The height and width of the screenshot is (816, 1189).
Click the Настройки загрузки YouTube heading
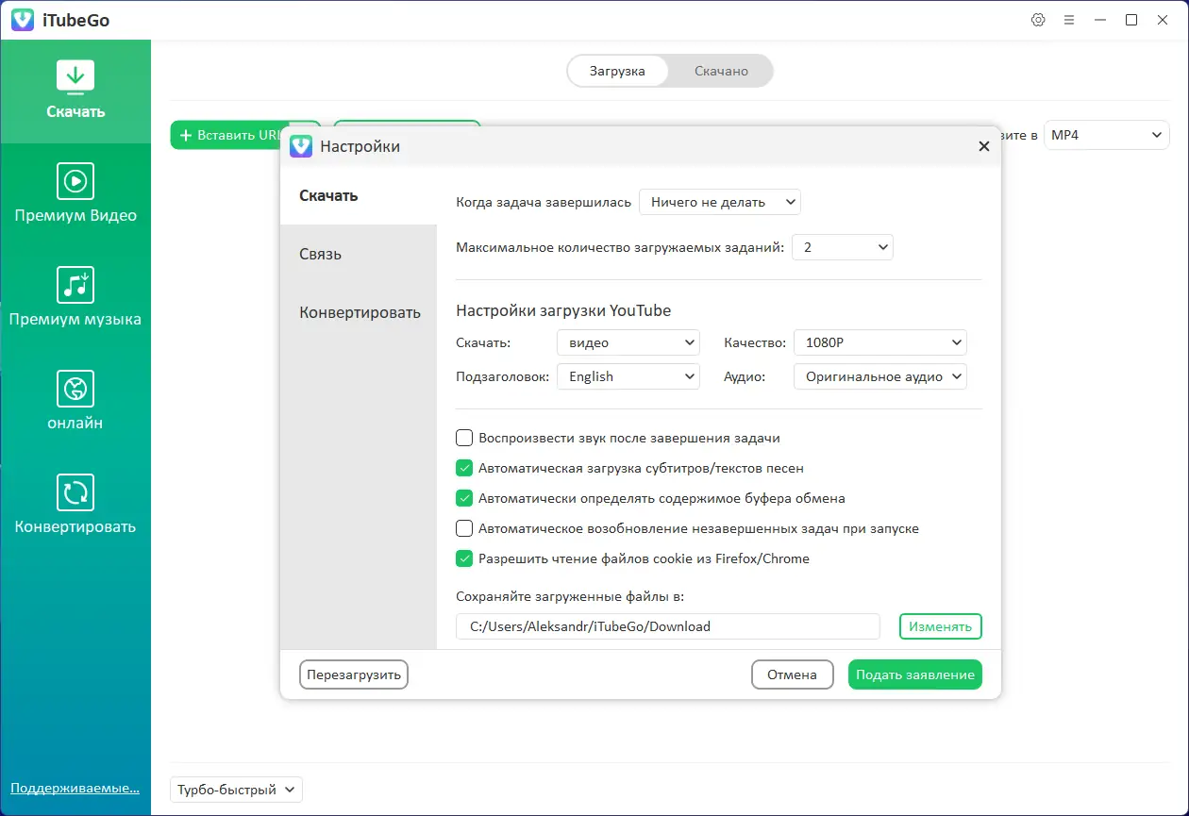[563, 310]
